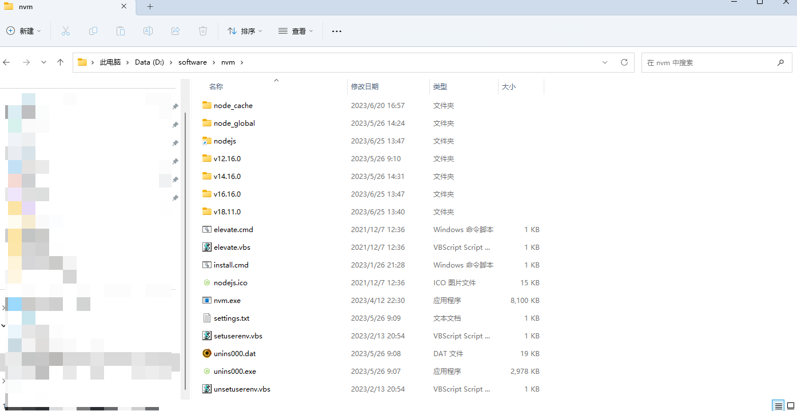Viewport: 797px width, 411px height.
Task: Refresh the current folder view
Action: tap(624, 62)
